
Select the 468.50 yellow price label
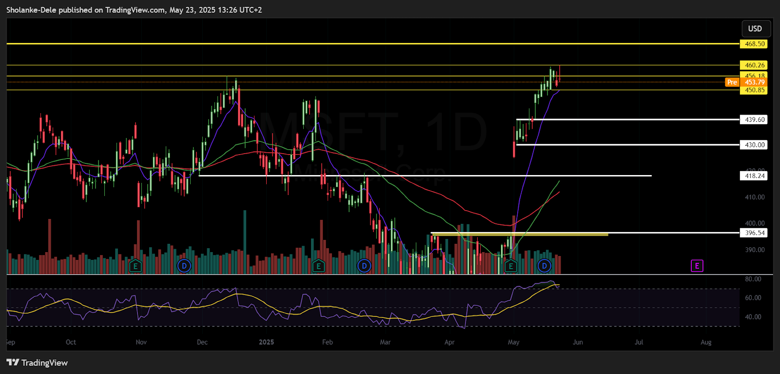[754, 44]
